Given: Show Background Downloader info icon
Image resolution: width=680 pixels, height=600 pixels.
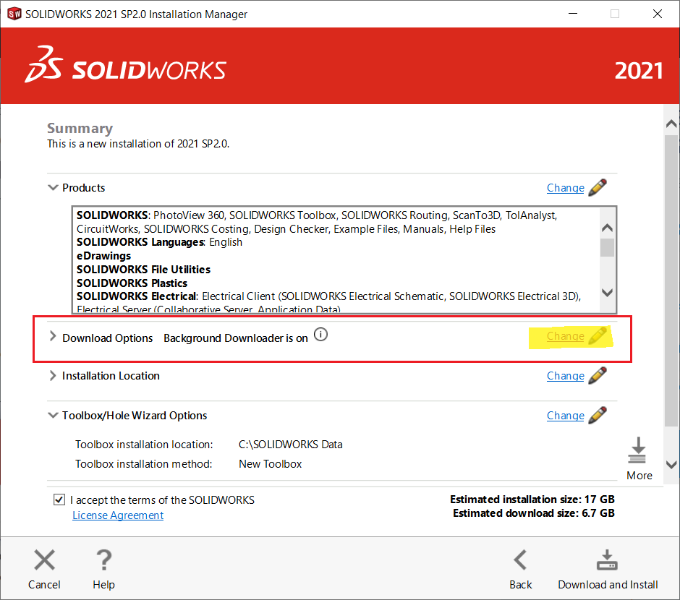Looking at the screenshot, I should tap(321, 335).
